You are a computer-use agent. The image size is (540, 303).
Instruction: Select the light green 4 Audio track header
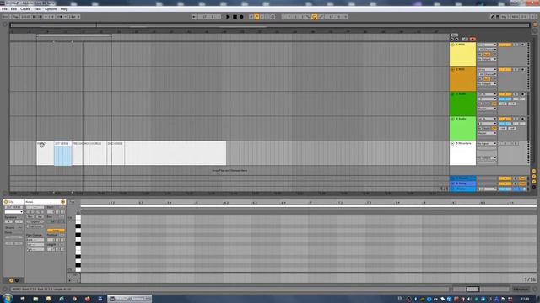pyautogui.click(x=462, y=129)
